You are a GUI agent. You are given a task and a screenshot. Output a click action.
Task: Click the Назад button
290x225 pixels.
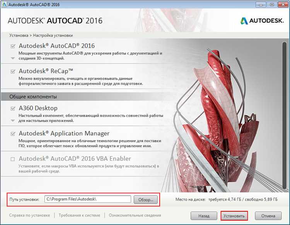click(x=204, y=216)
